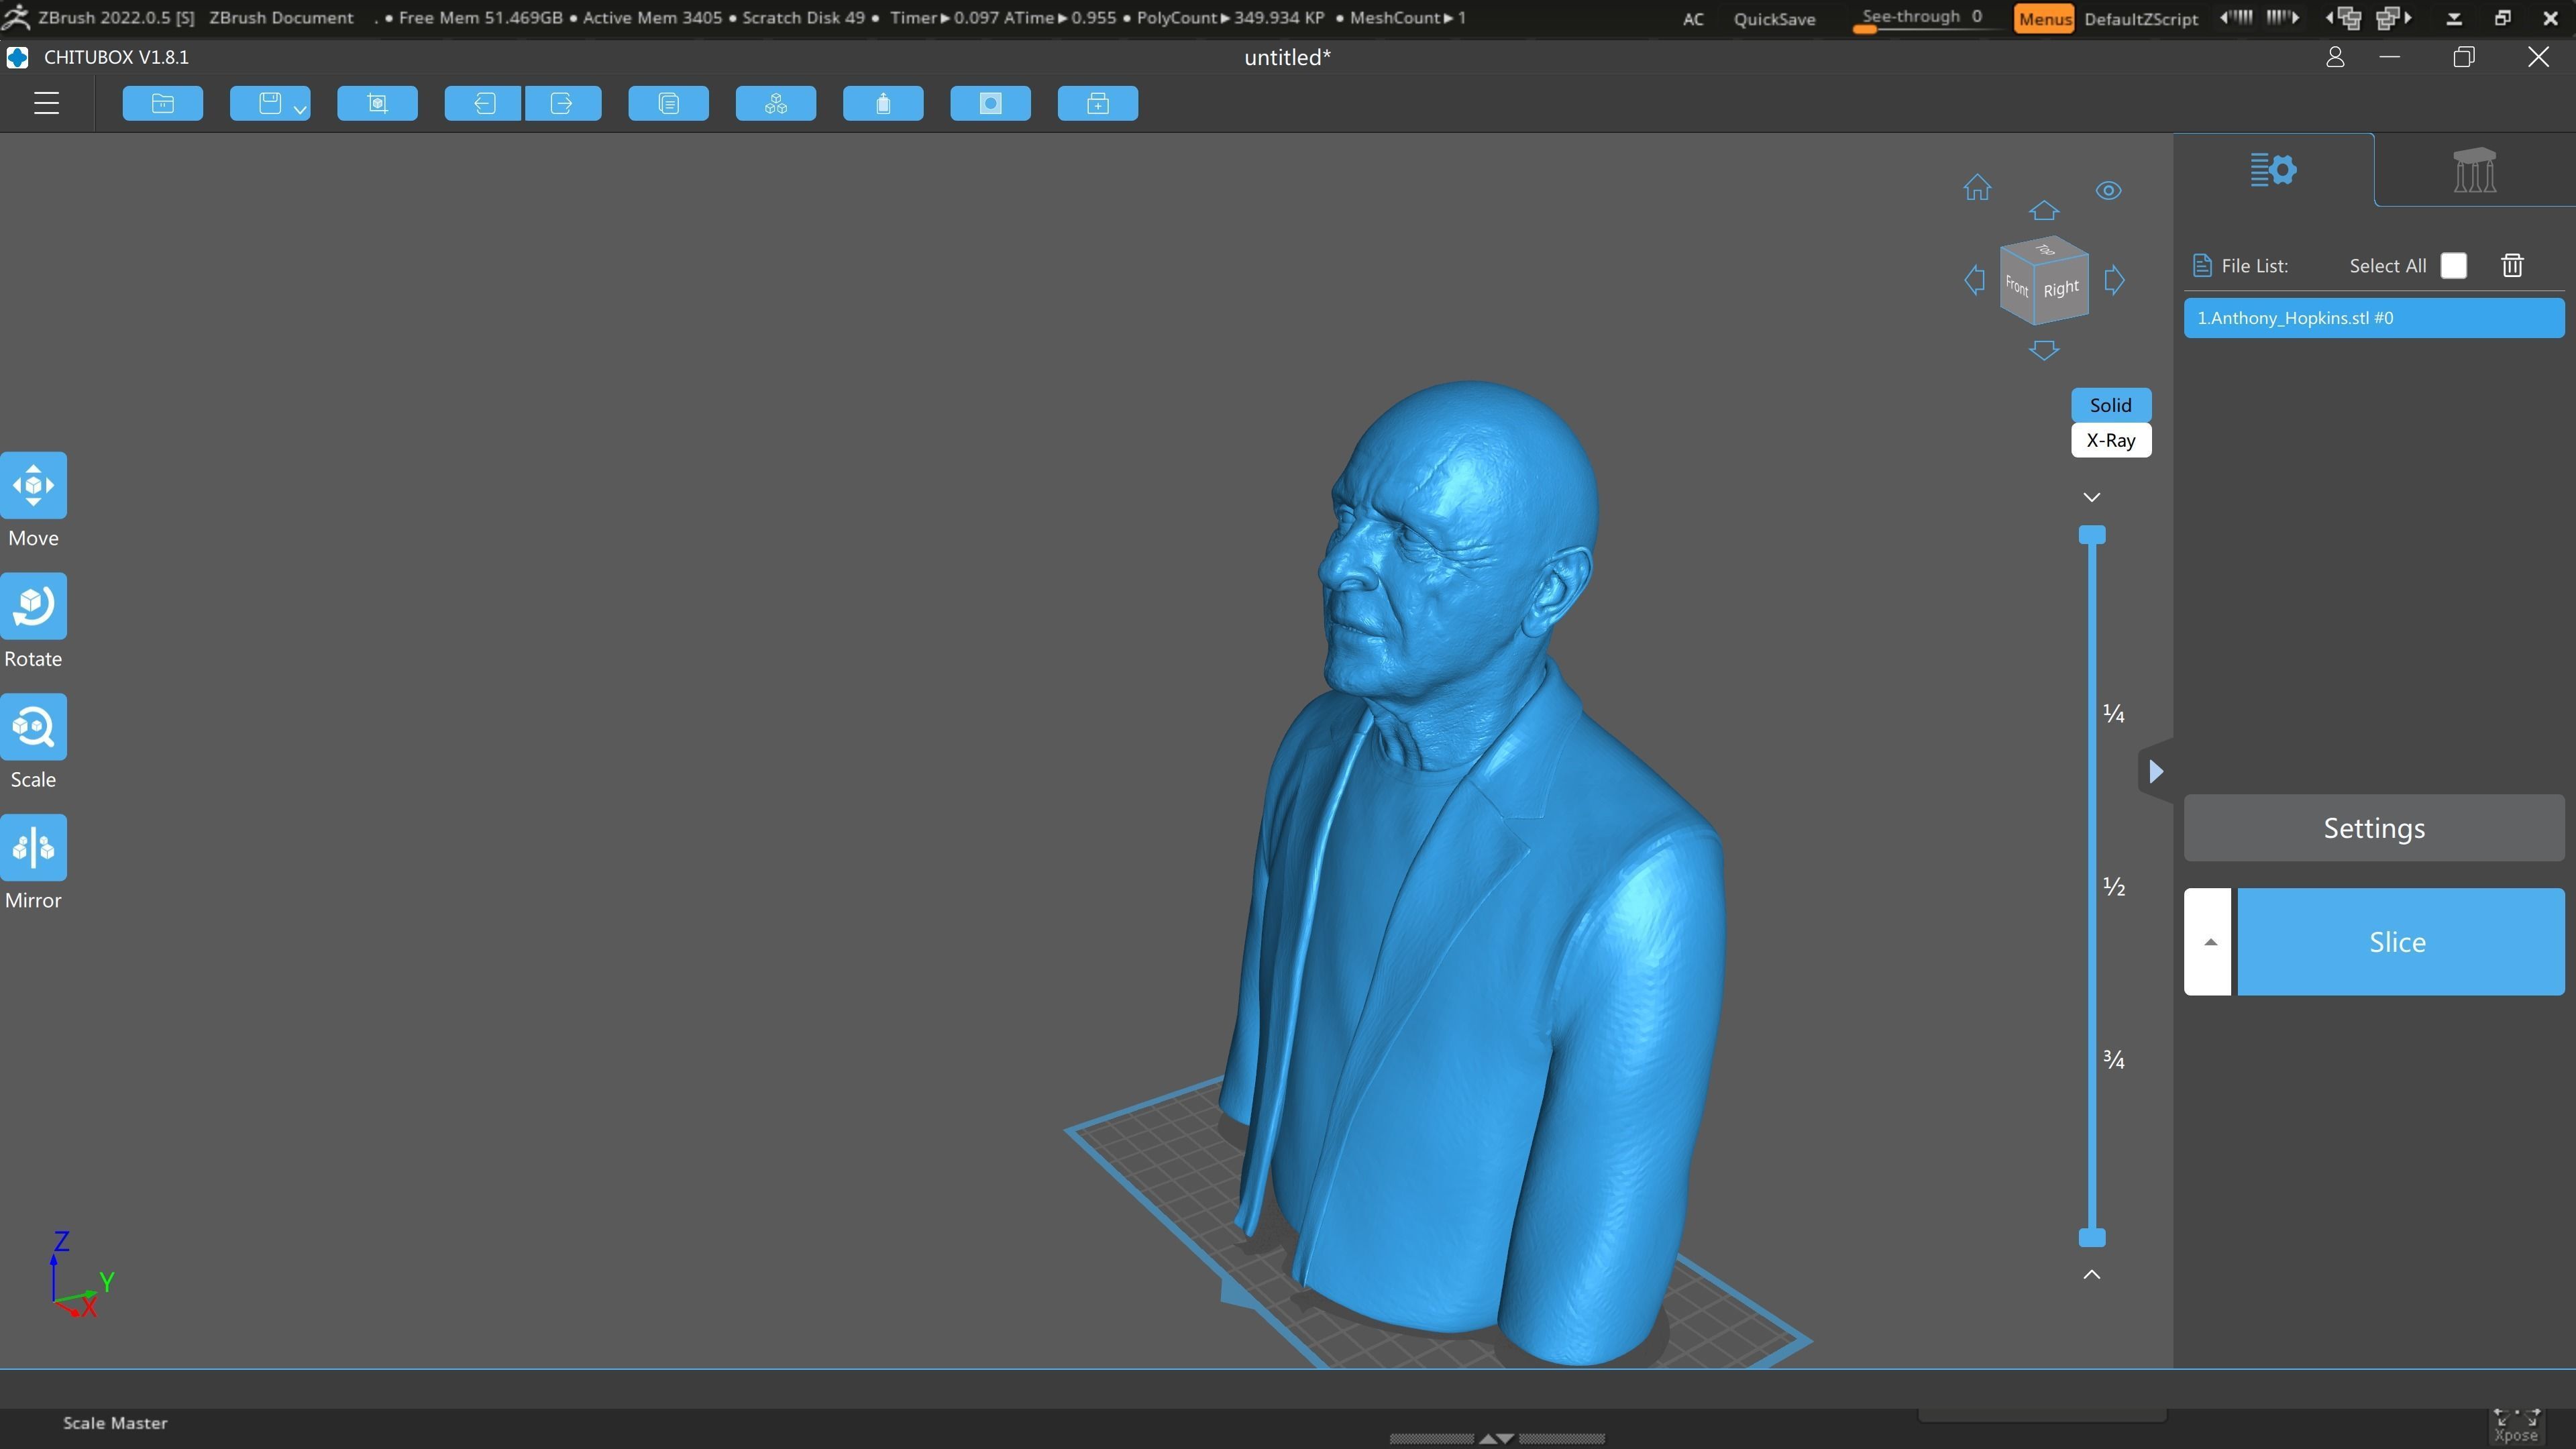Viewport: 2576px width, 1449px height.
Task: Click the repair kit toolbar icon
Action: pos(1098,103)
